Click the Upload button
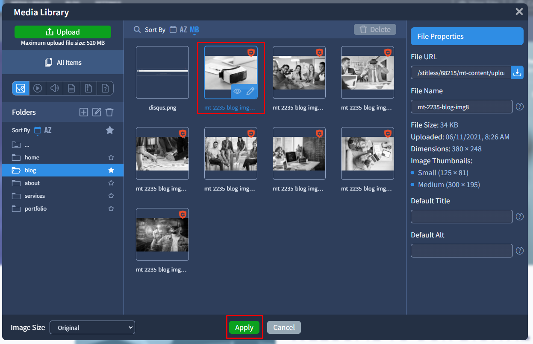Screen dimensions: 533x344 63,32
